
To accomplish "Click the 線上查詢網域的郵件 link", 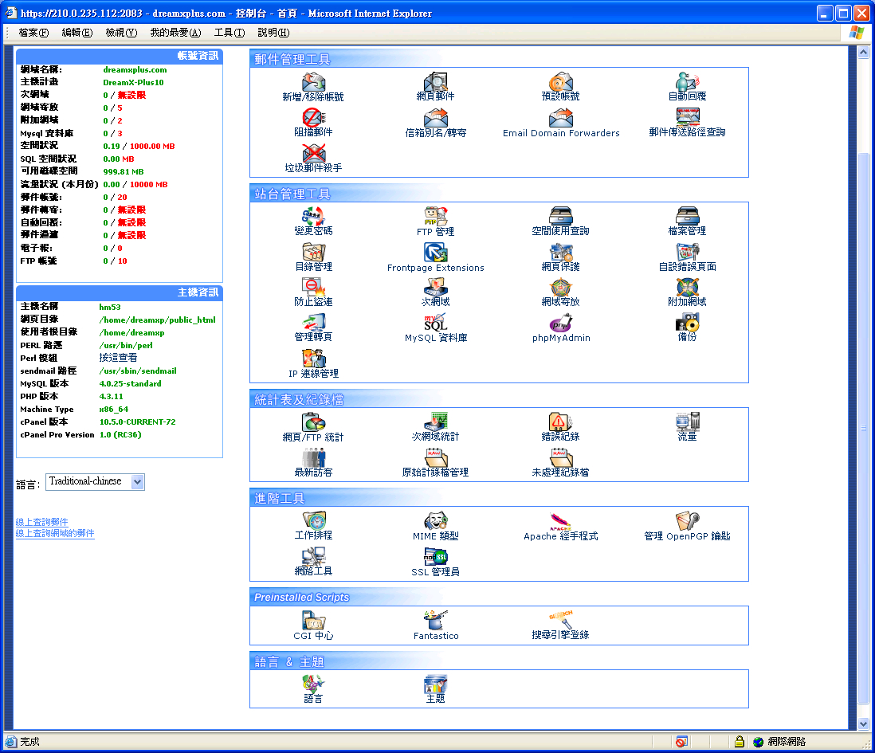I will 55,533.
